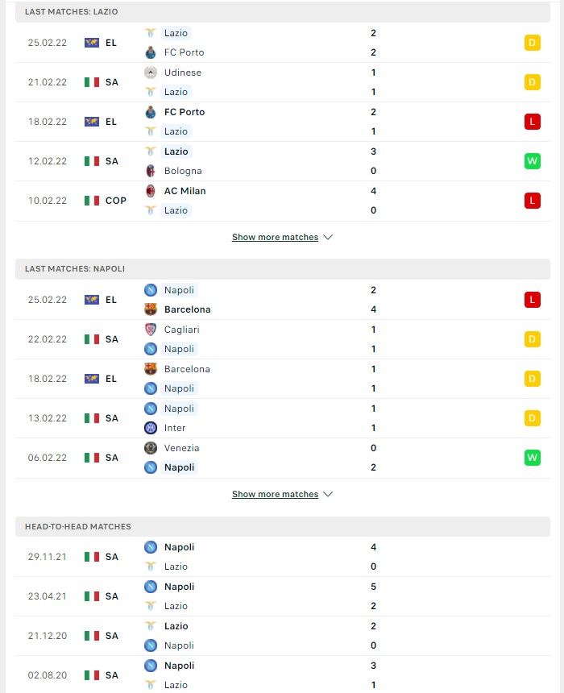Click the Inter club logo

151,428
